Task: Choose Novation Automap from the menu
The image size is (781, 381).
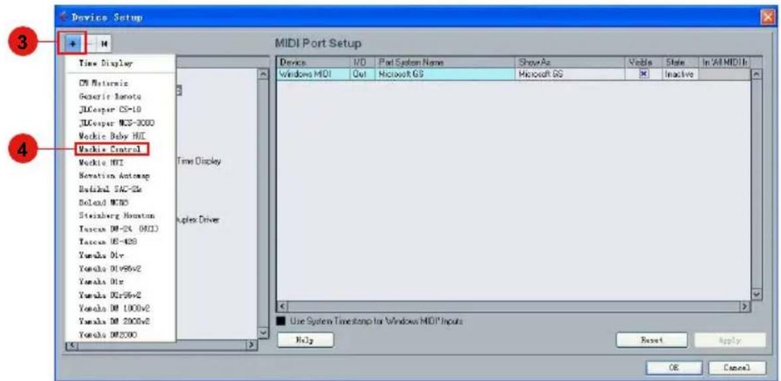Action: pos(114,175)
